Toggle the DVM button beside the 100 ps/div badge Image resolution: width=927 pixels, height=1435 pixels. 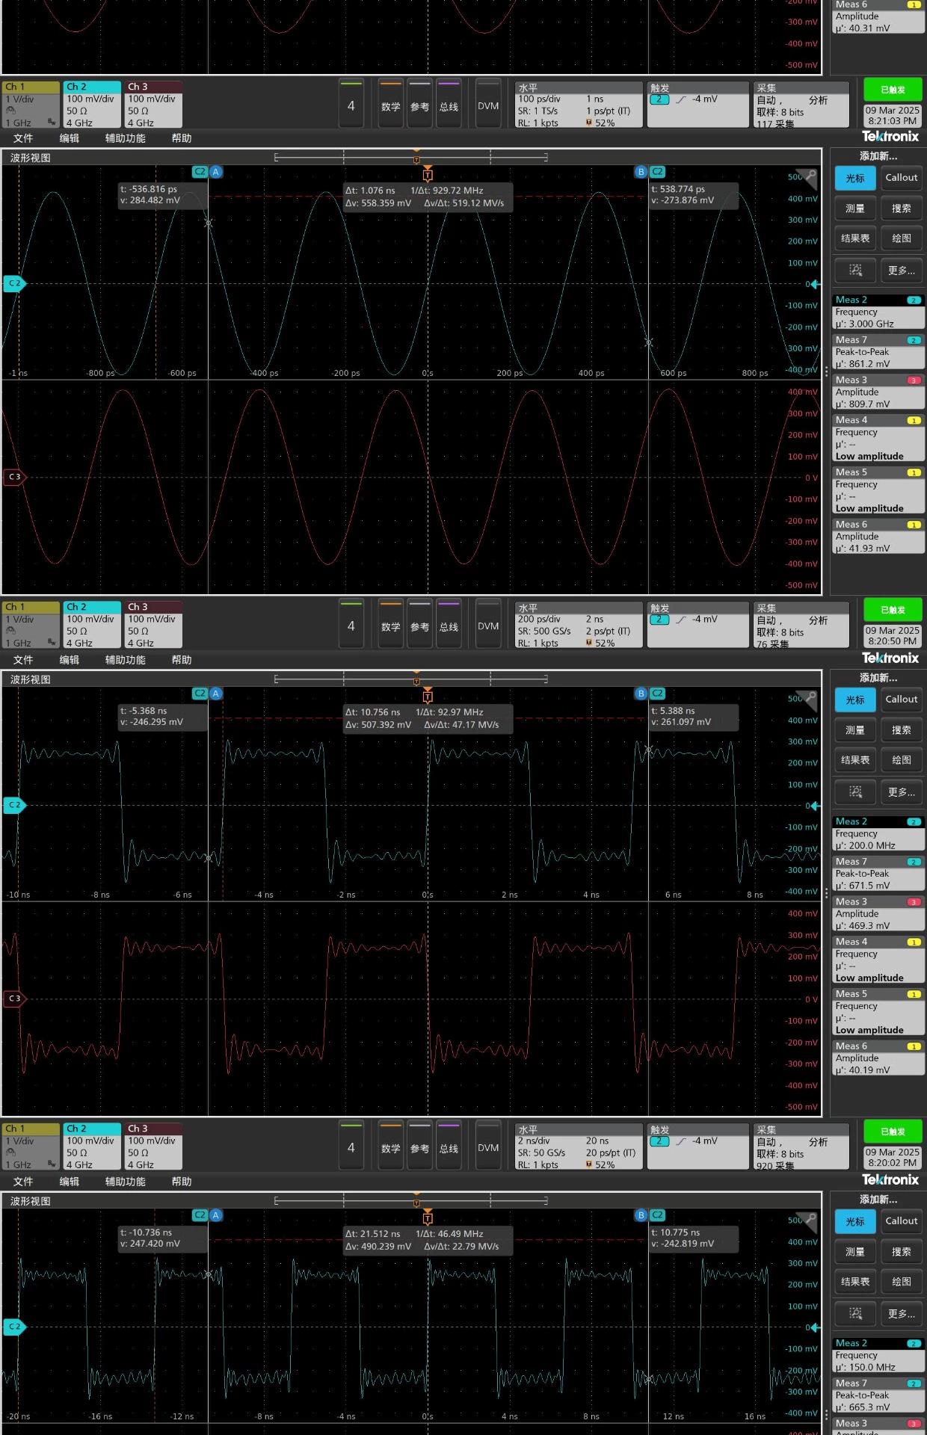click(488, 106)
